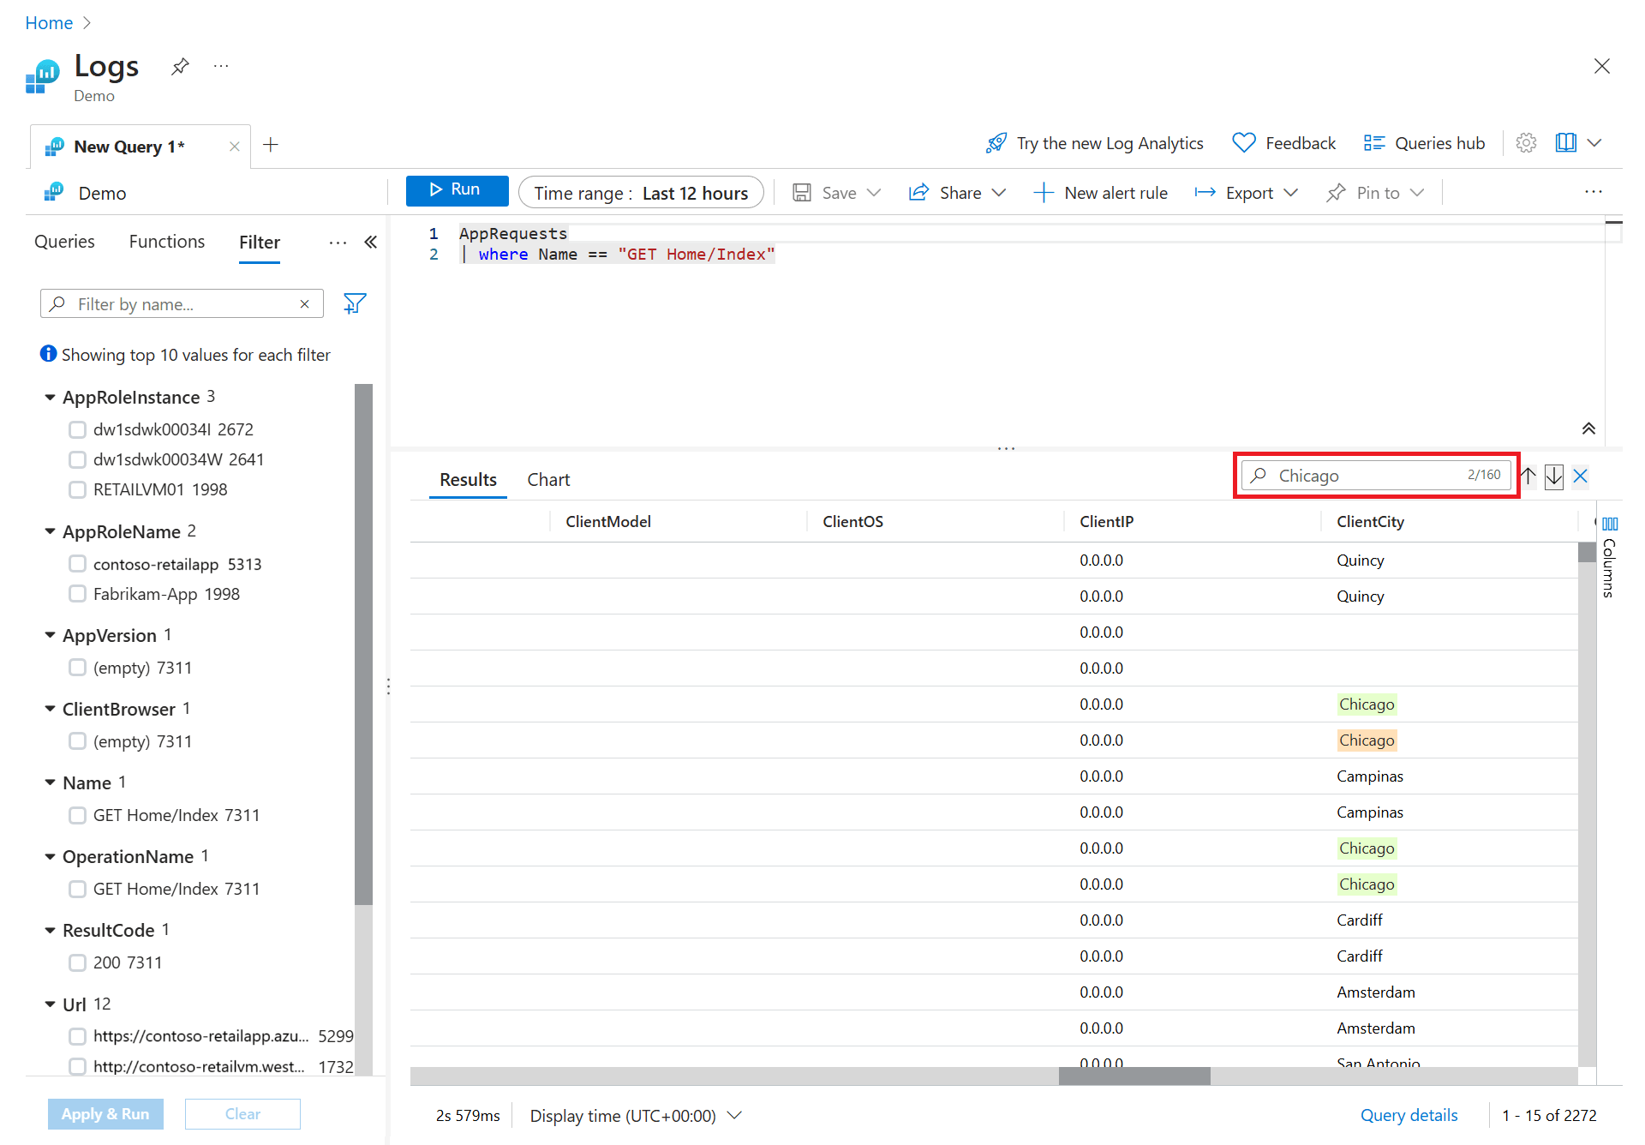Check the ClientBrowser (empty) checkbox
This screenshot has width=1645, height=1145.
(77, 741)
